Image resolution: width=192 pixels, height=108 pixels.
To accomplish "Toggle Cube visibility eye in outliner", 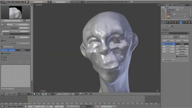I will click(185, 16).
